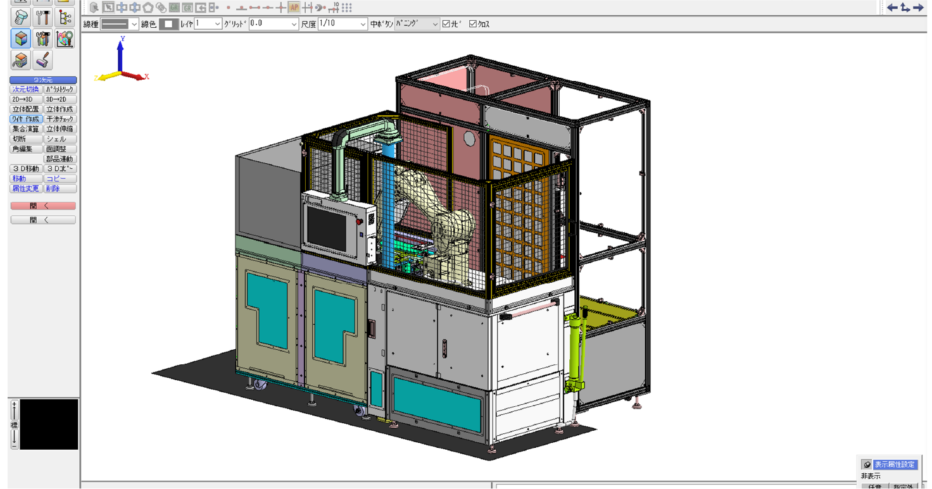The image size is (932, 489).
Task: Toggle the クロス checkbox
Action: tap(473, 24)
